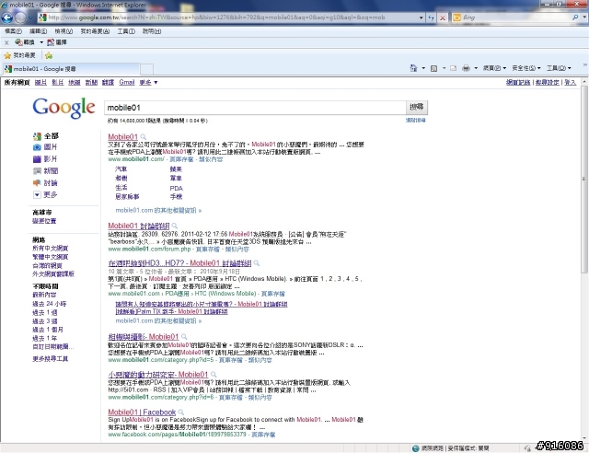Viewport: 589px width, 453px height.
Task: Close the toolbar with the X button
Action: coord(6,42)
